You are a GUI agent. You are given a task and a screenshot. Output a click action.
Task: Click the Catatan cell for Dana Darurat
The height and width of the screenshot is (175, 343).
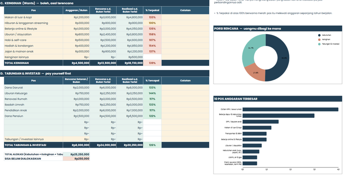point(185,87)
